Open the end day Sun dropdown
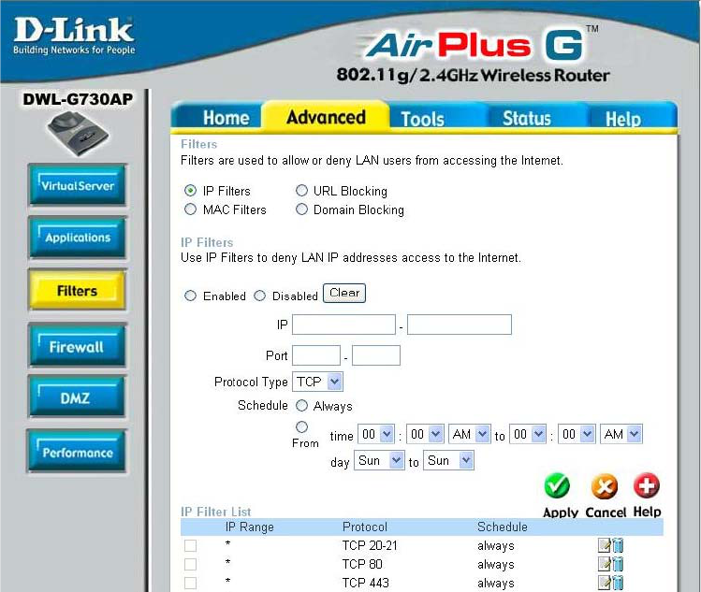The image size is (701, 592). (x=448, y=460)
